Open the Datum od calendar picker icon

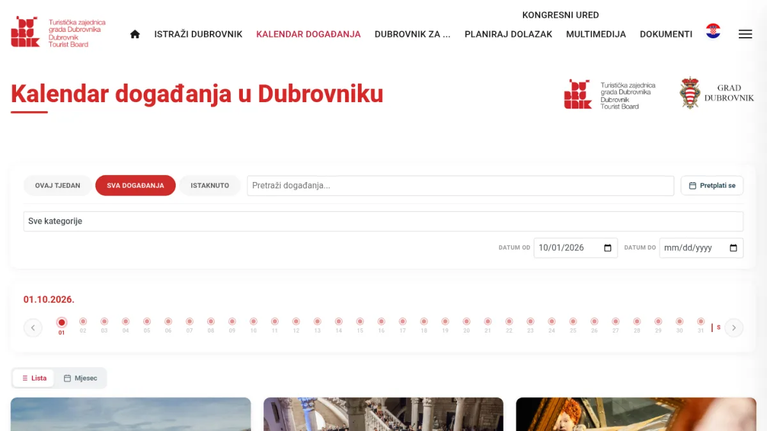[608, 248]
